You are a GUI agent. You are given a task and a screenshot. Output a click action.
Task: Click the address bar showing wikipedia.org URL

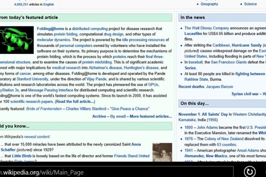pos(114,172)
